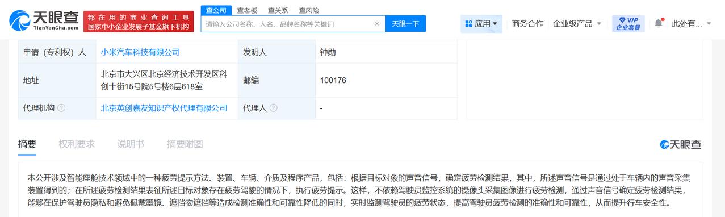Click the postal code 100176
Screen dimensions: 725x217
pyautogui.click(x=333, y=80)
